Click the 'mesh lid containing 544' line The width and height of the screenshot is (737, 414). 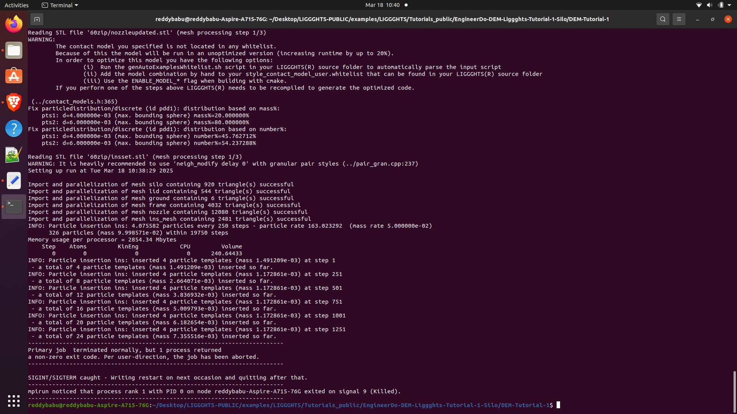[x=159, y=191]
